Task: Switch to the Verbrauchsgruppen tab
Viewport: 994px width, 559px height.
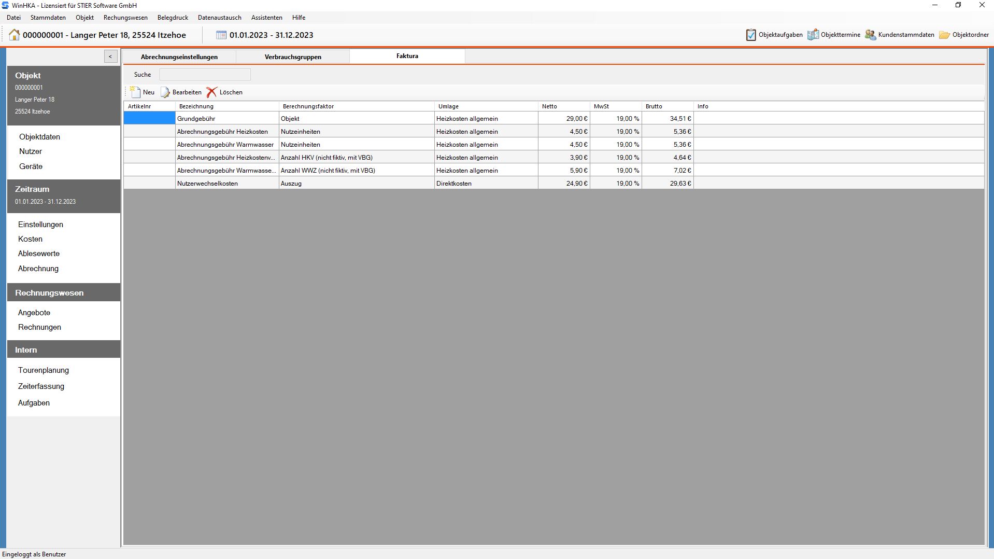Action: 293,57
